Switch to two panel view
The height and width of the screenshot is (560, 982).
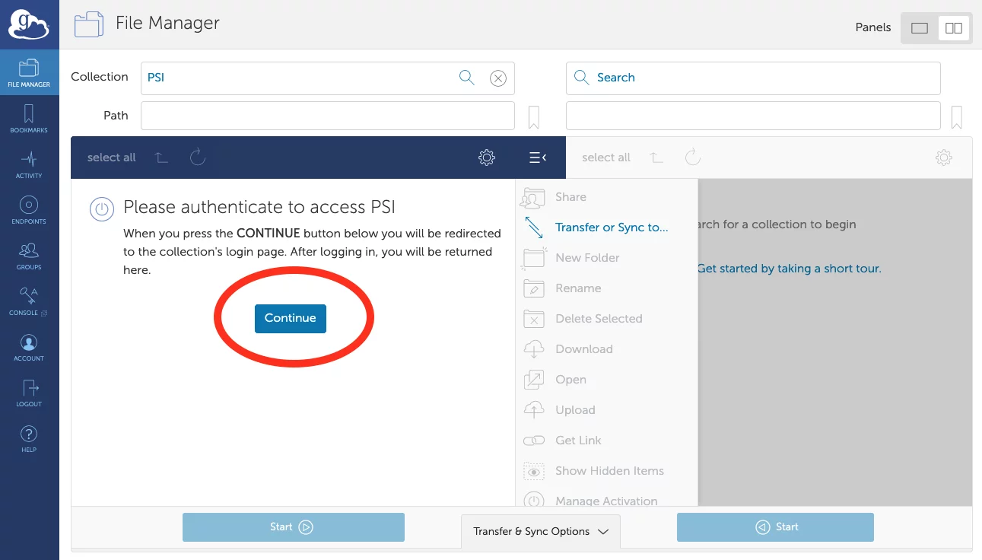[953, 28]
